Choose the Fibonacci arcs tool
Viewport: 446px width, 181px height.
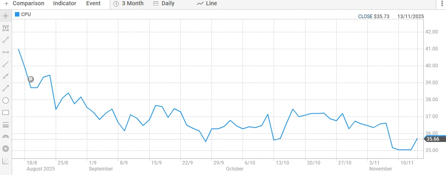pos(6,137)
